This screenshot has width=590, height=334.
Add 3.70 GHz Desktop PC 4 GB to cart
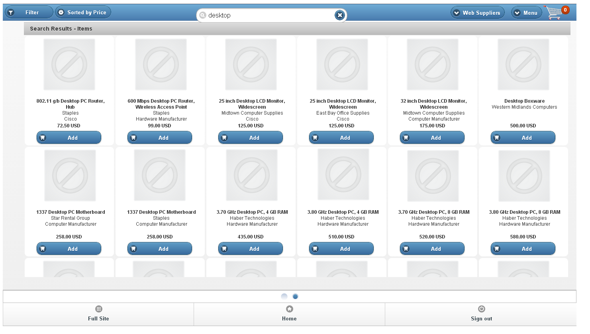251,249
